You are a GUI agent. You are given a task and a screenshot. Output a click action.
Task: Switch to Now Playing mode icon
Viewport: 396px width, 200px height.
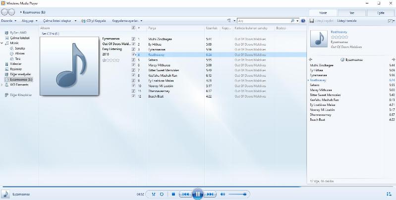389,194
